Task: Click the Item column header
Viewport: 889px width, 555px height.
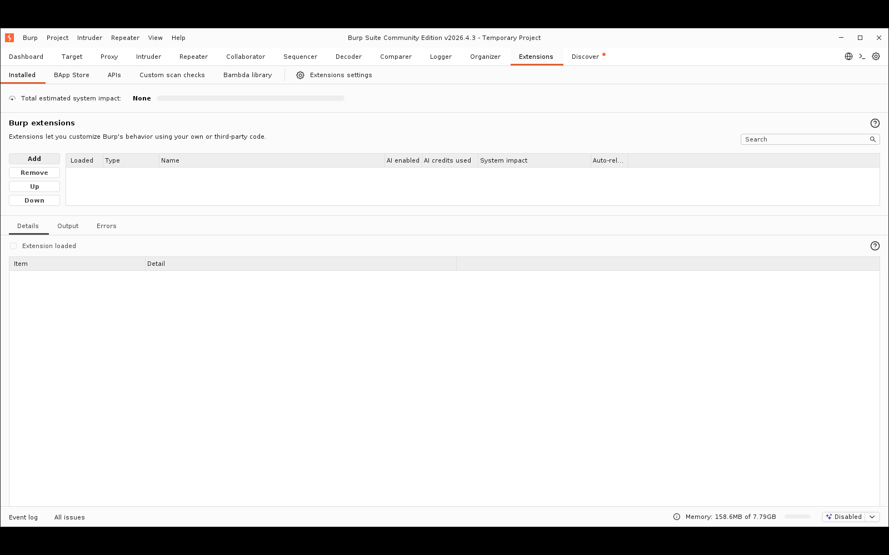Action: tap(77, 264)
